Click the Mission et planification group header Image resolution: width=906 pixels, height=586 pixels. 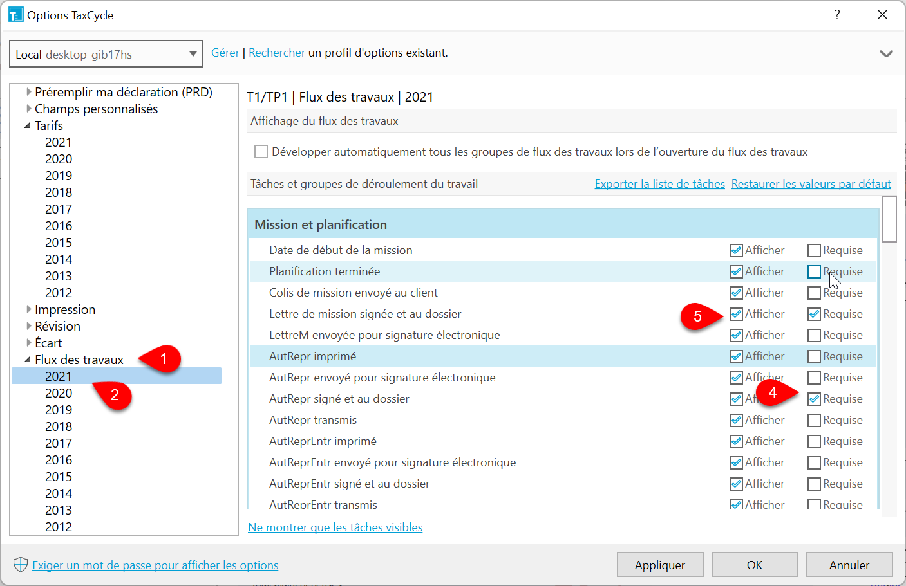point(563,224)
